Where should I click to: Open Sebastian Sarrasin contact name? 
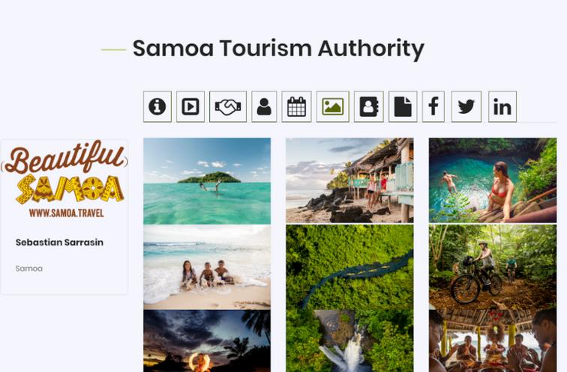click(x=59, y=242)
